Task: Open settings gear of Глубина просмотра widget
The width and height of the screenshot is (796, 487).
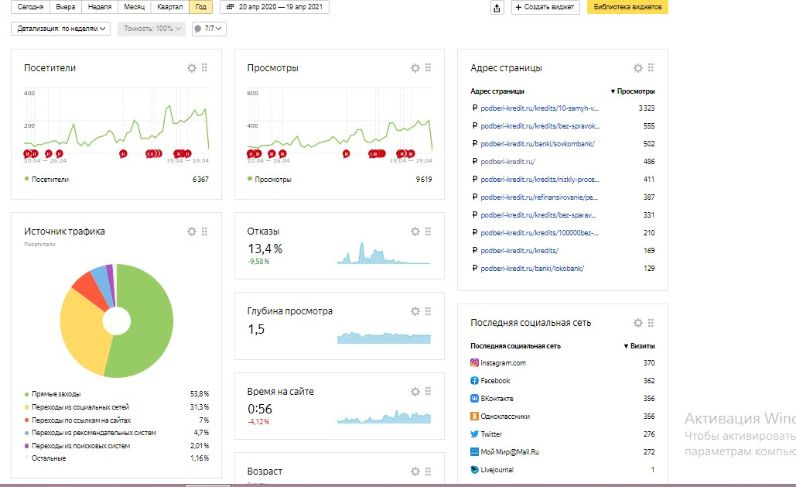Action: coord(415,311)
